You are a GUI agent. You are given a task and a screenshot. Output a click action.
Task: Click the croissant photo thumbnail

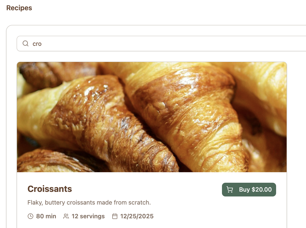point(152,117)
